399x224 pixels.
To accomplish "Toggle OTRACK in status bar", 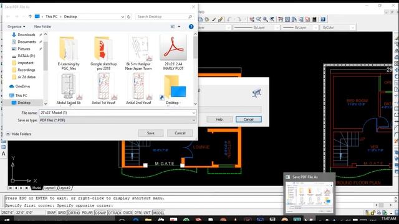I will click(x=115, y=213).
